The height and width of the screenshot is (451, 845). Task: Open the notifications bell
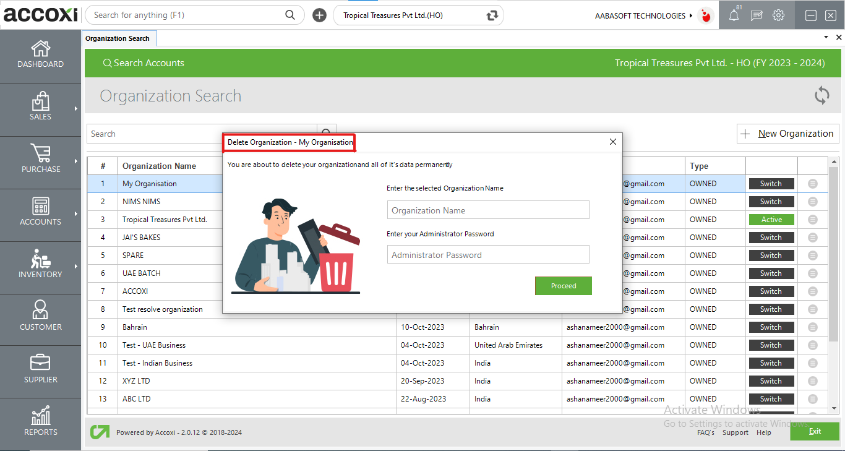(734, 15)
